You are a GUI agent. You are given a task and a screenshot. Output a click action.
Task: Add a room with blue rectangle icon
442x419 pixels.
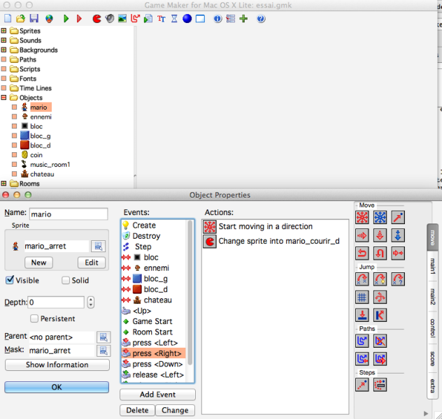tap(200, 19)
